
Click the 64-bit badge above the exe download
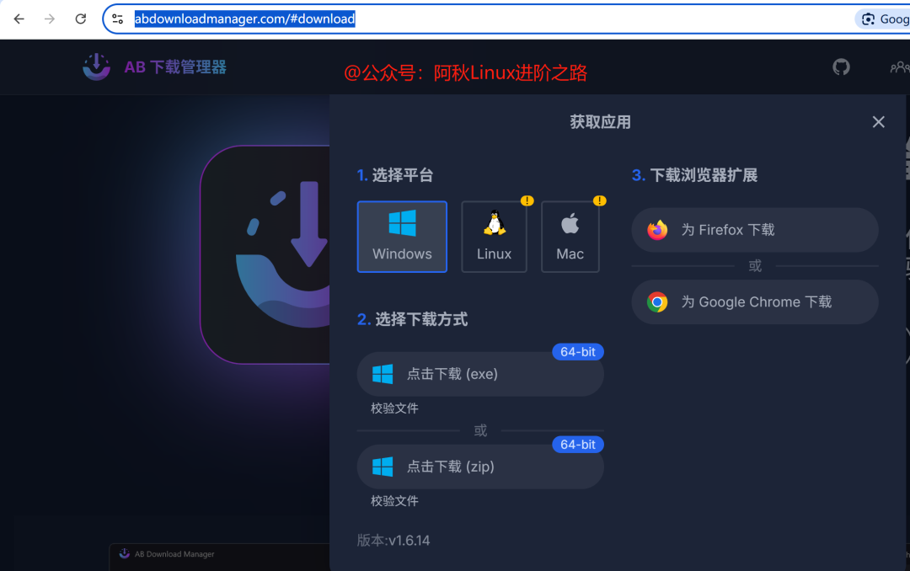(577, 352)
